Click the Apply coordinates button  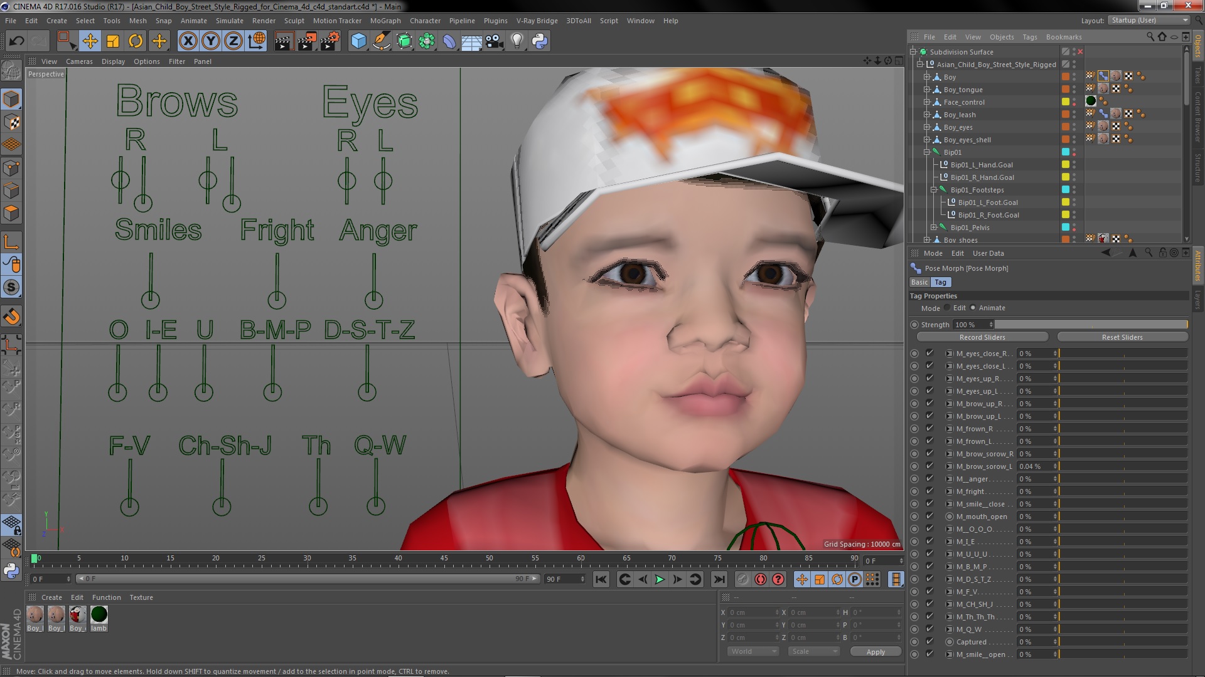click(876, 652)
